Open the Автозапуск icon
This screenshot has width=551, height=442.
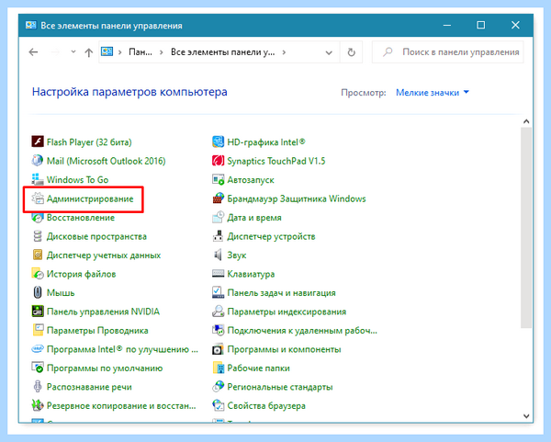(219, 179)
